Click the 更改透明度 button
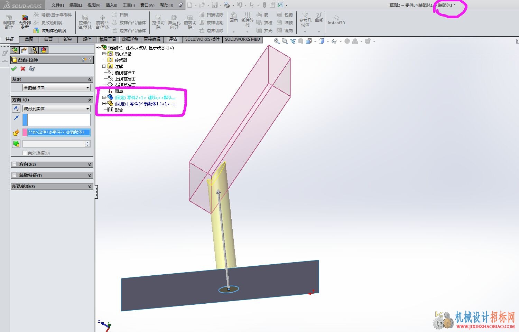Screen dimensions: 519x332 pyautogui.click(x=48, y=22)
